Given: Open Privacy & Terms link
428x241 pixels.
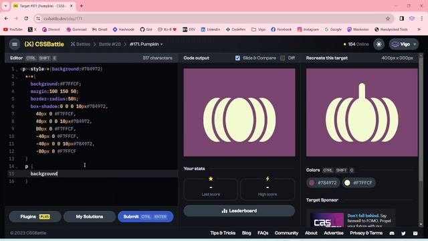Looking at the screenshot, I should pyautogui.click(x=366, y=233).
